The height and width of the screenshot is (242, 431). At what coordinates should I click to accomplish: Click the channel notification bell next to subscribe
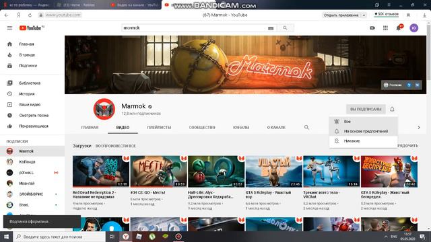(x=392, y=109)
